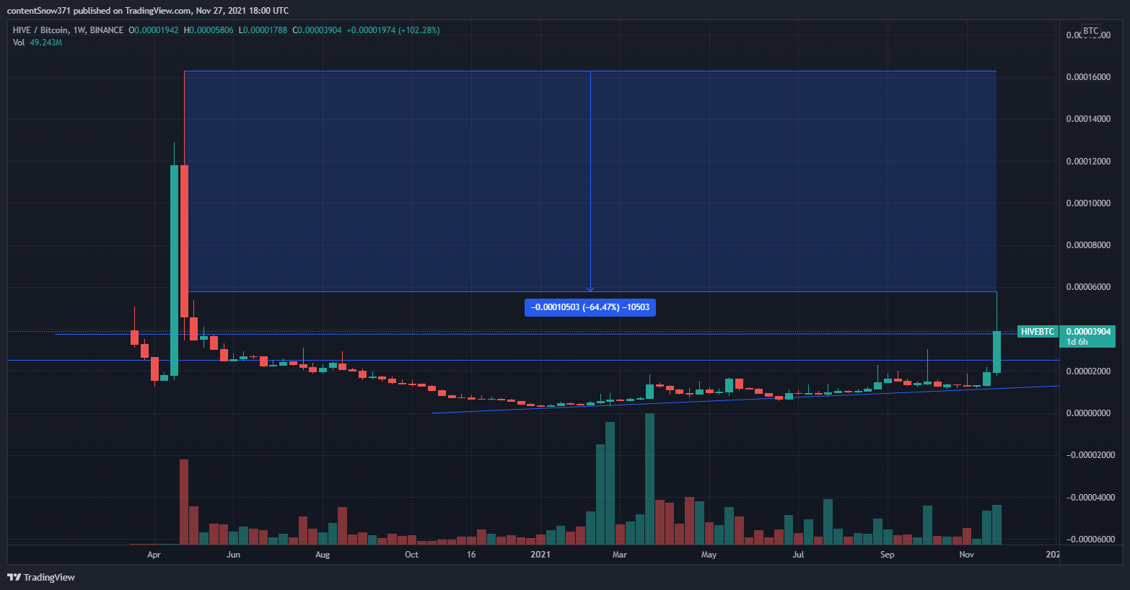This screenshot has height=590, width=1130.
Task: Click the Jul label on time axis
Action: (798, 555)
